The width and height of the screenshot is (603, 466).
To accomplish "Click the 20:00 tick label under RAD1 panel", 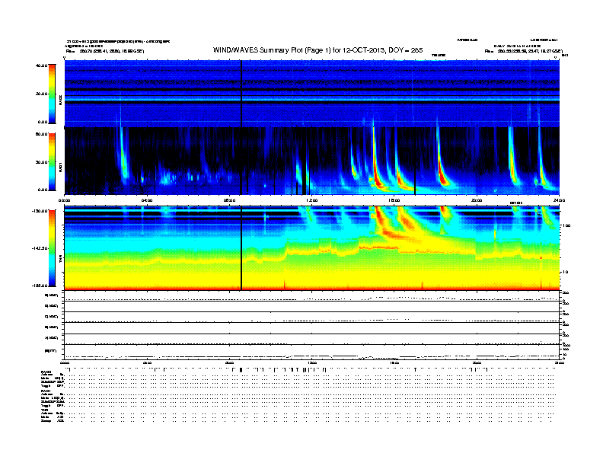I will 477,200.
